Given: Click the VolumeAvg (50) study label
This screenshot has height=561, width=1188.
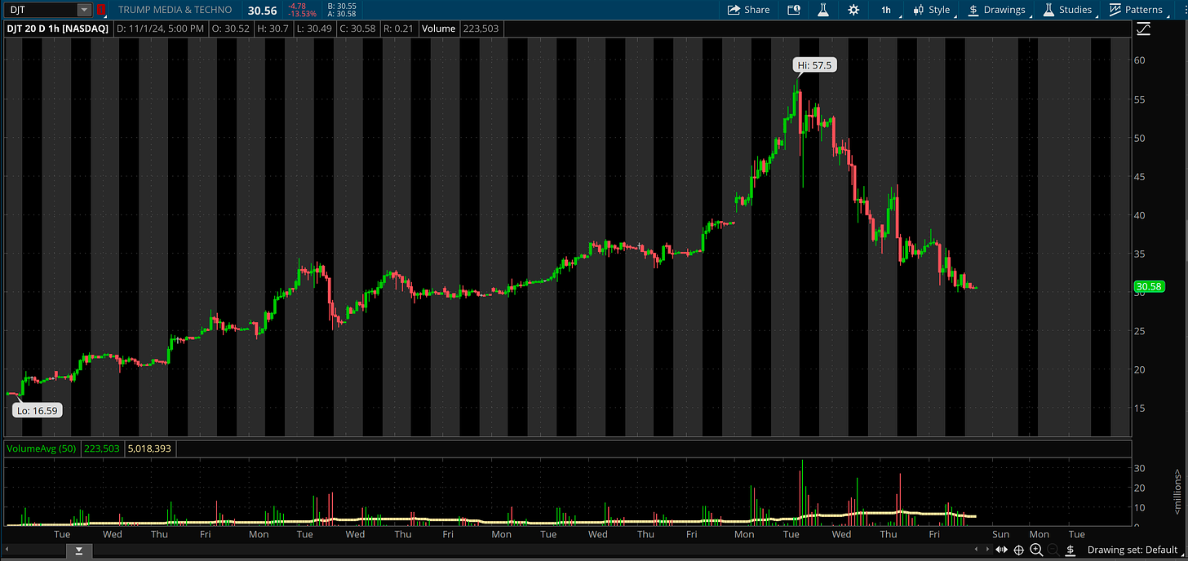Looking at the screenshot, I should point(42,448).
